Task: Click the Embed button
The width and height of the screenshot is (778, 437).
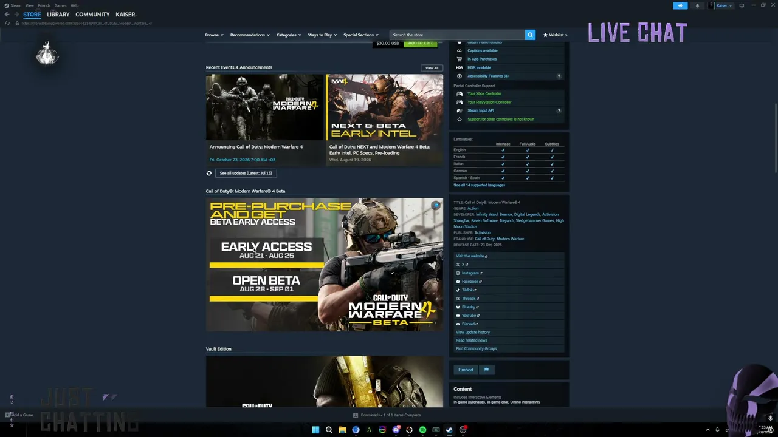Action: 466,370
